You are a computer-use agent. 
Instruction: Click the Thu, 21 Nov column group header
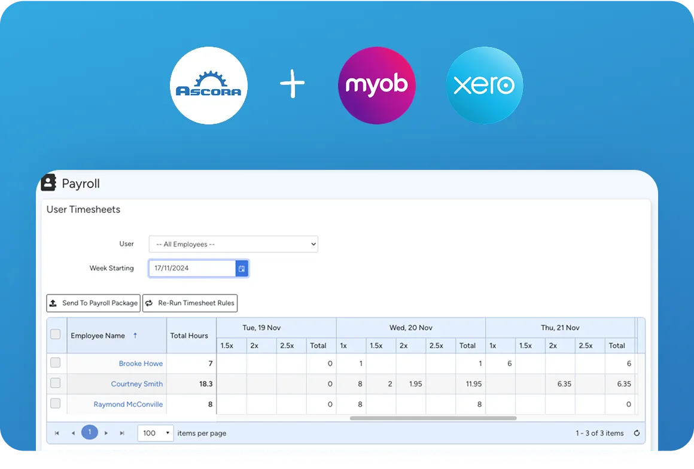pos(561,328)
